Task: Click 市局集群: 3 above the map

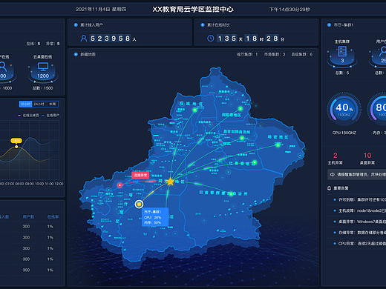Action: [275, 54]
